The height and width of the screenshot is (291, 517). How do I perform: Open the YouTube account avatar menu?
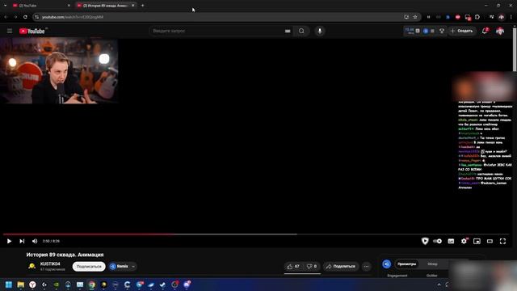click(500, 31)
